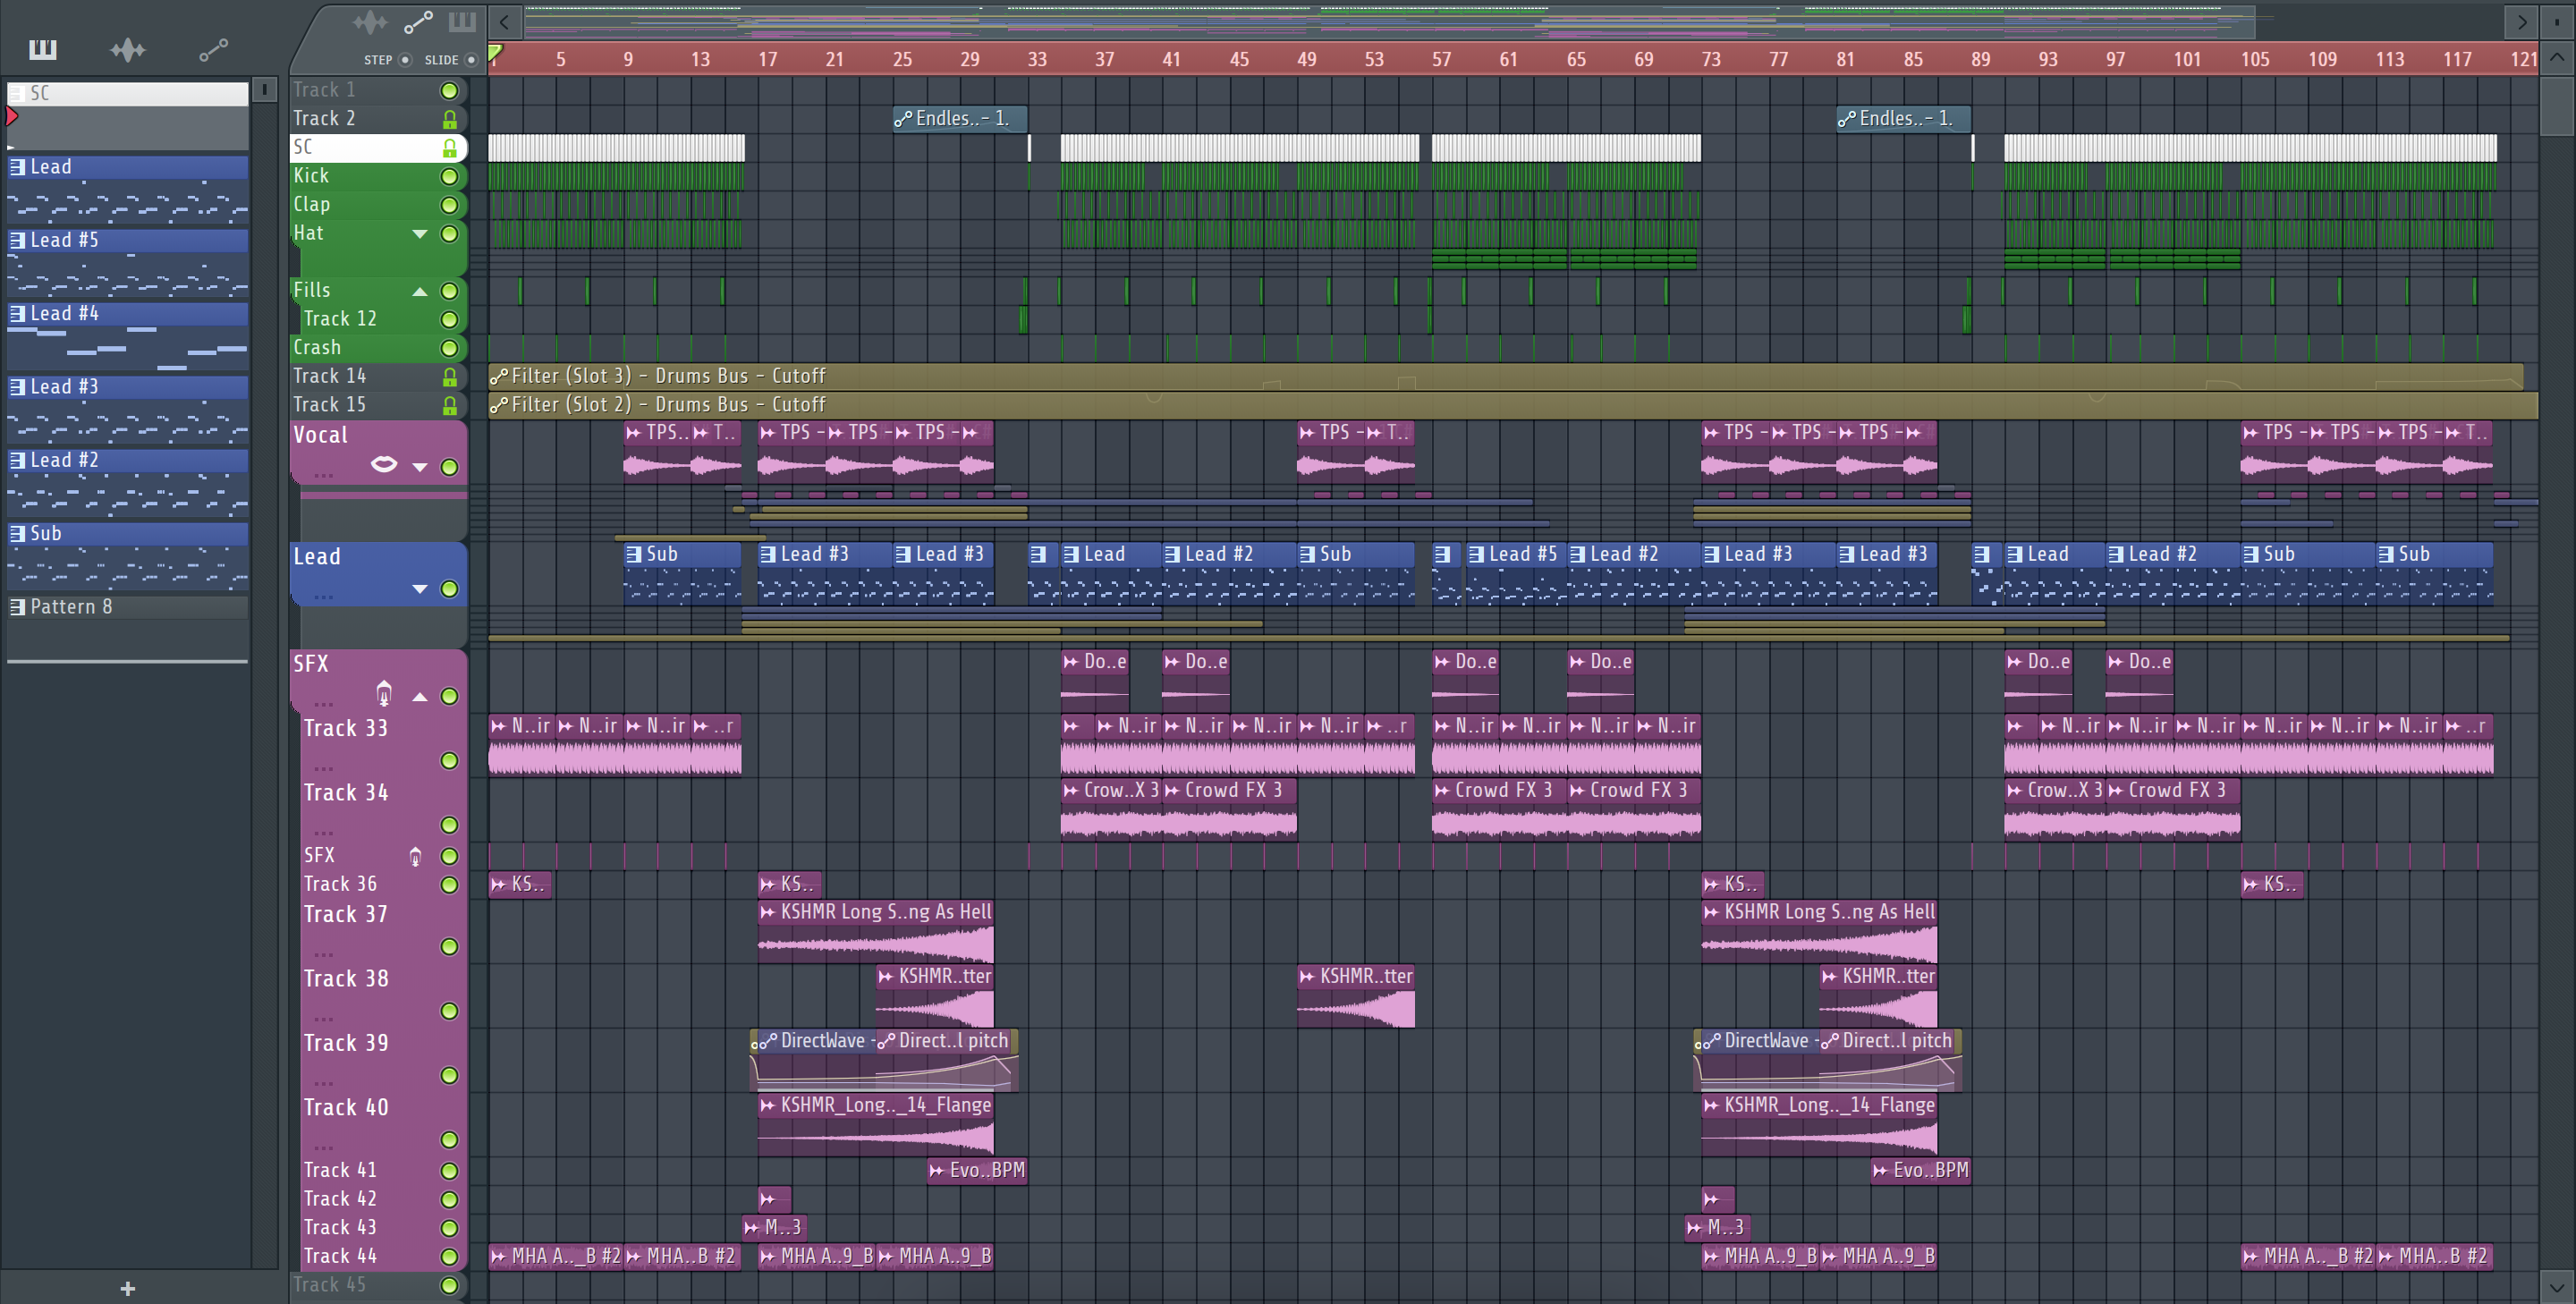The width and height of the screenshot is (2576, 1304).
Task: Select first Evo..BPM clip on Track 41
Action: (977, 1170)
